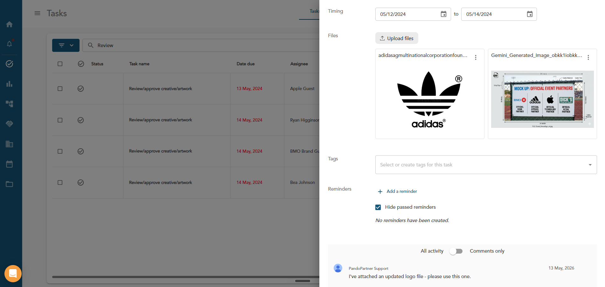Tick the checkbox for the Ryan Higginson row

click(60, 120)
